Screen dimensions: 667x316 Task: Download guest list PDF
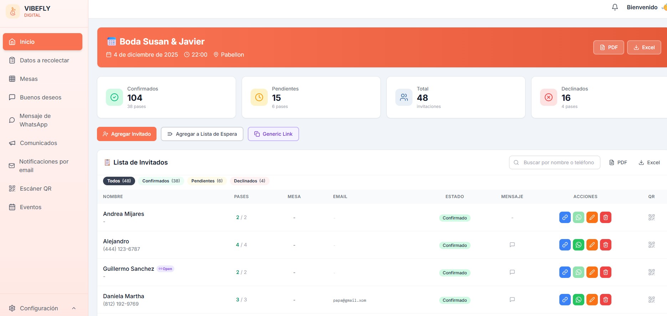(618, 162)
